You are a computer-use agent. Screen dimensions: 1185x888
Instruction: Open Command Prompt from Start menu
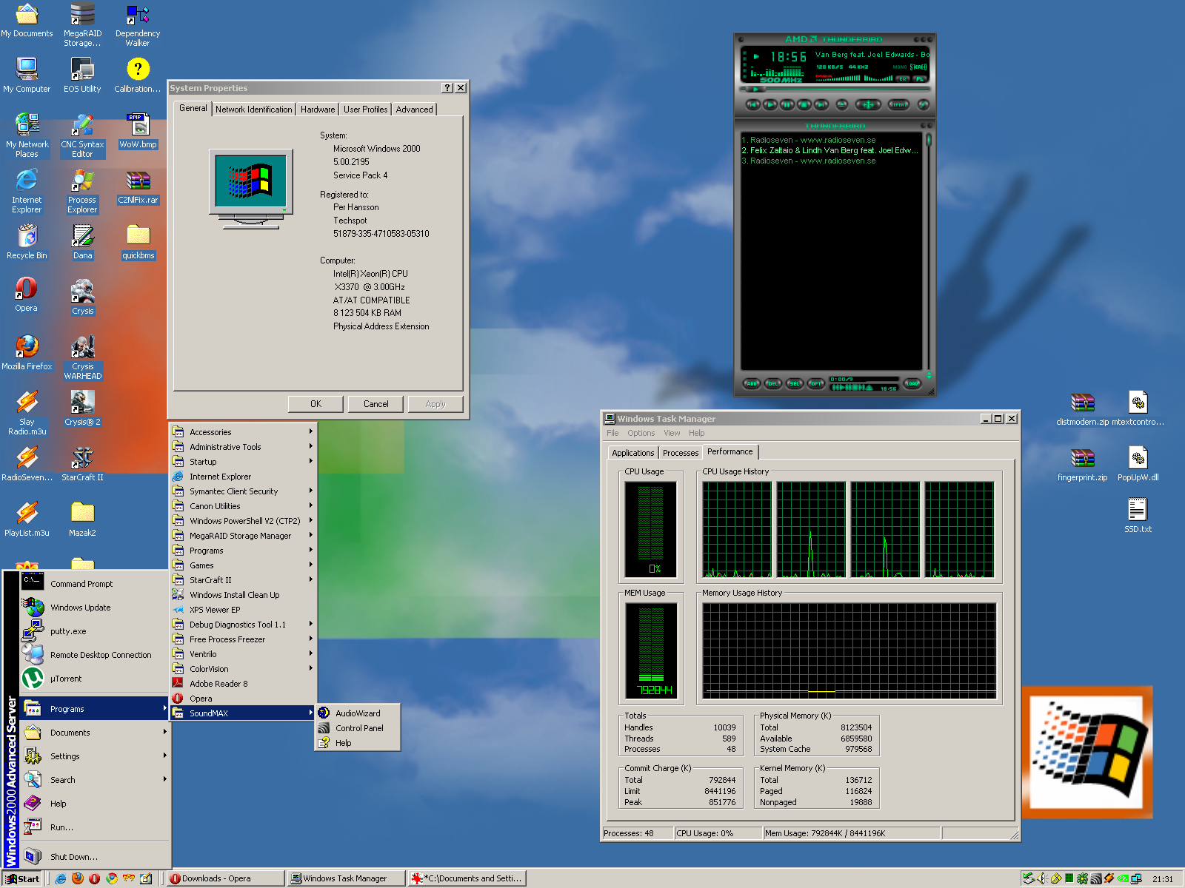[x=95, y=584]
